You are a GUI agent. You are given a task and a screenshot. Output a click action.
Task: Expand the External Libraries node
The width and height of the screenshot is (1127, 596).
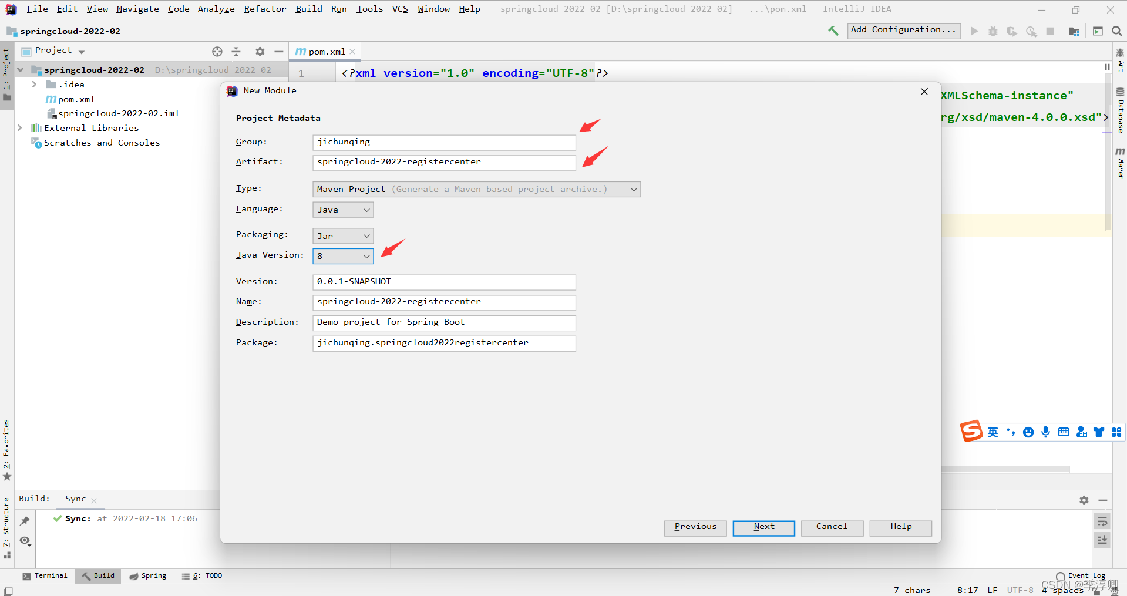click(20, 128)
